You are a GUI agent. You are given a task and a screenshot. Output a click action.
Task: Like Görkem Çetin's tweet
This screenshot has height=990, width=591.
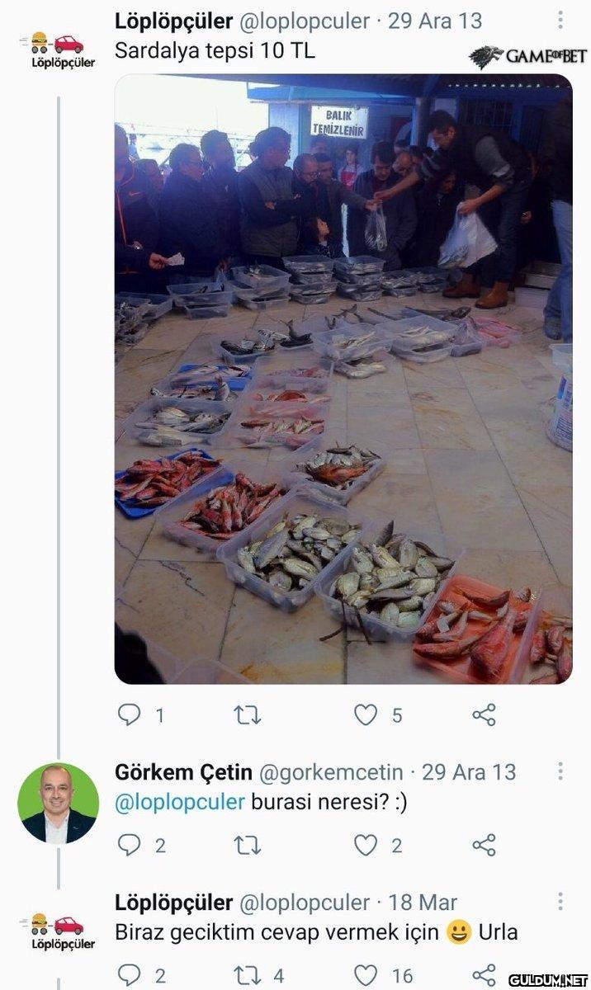tap(366, 845)
